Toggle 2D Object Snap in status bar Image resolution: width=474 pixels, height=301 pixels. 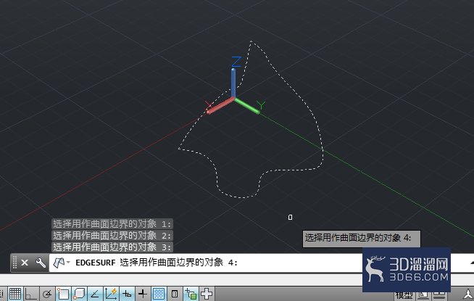pos(63,294)
